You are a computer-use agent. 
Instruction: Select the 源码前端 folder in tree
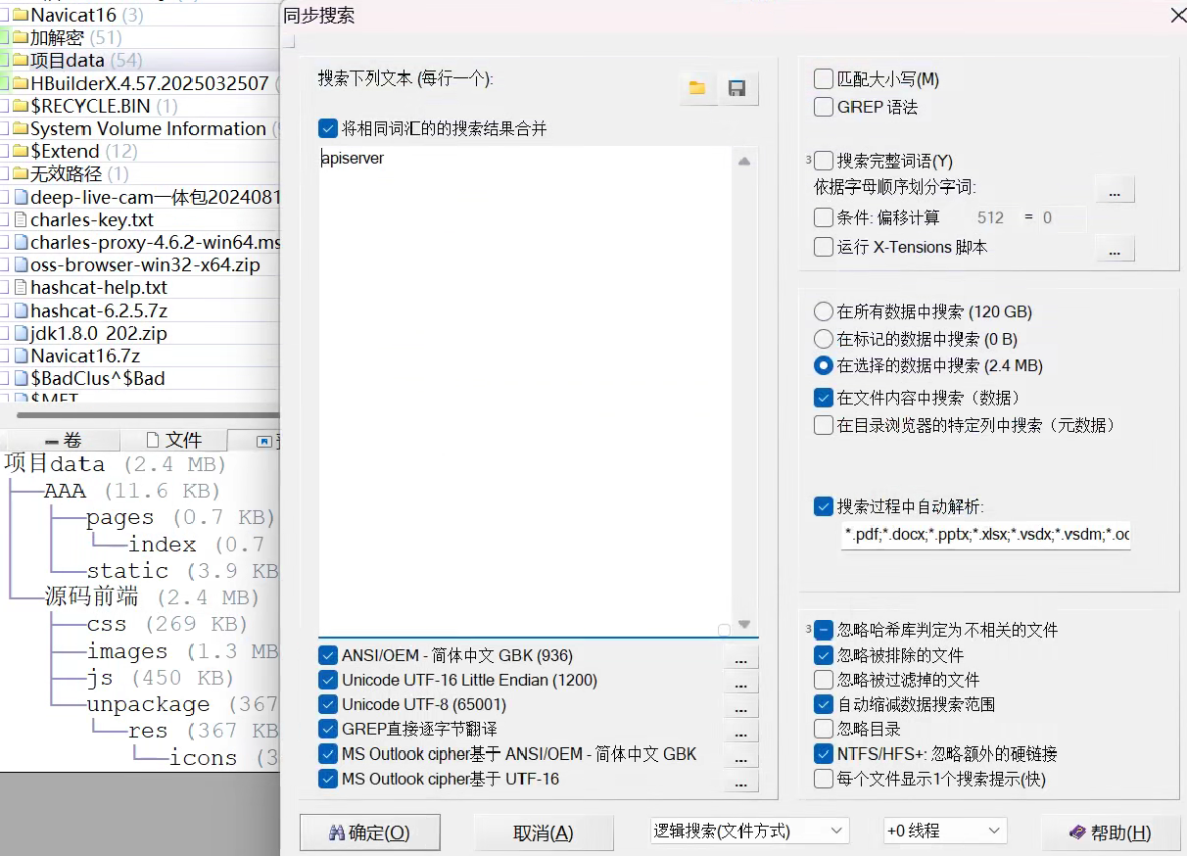click(92, 596)
